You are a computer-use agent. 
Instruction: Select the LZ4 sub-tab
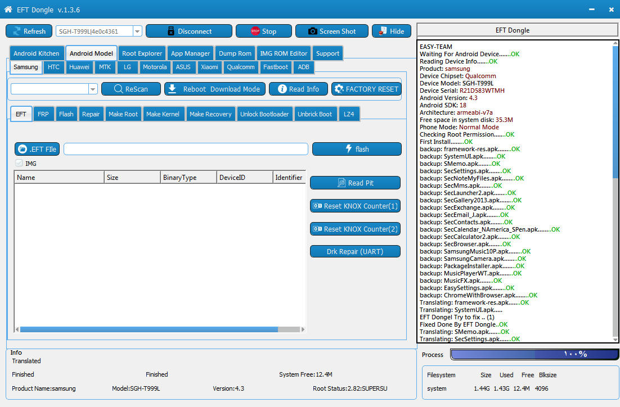(349, 114)
